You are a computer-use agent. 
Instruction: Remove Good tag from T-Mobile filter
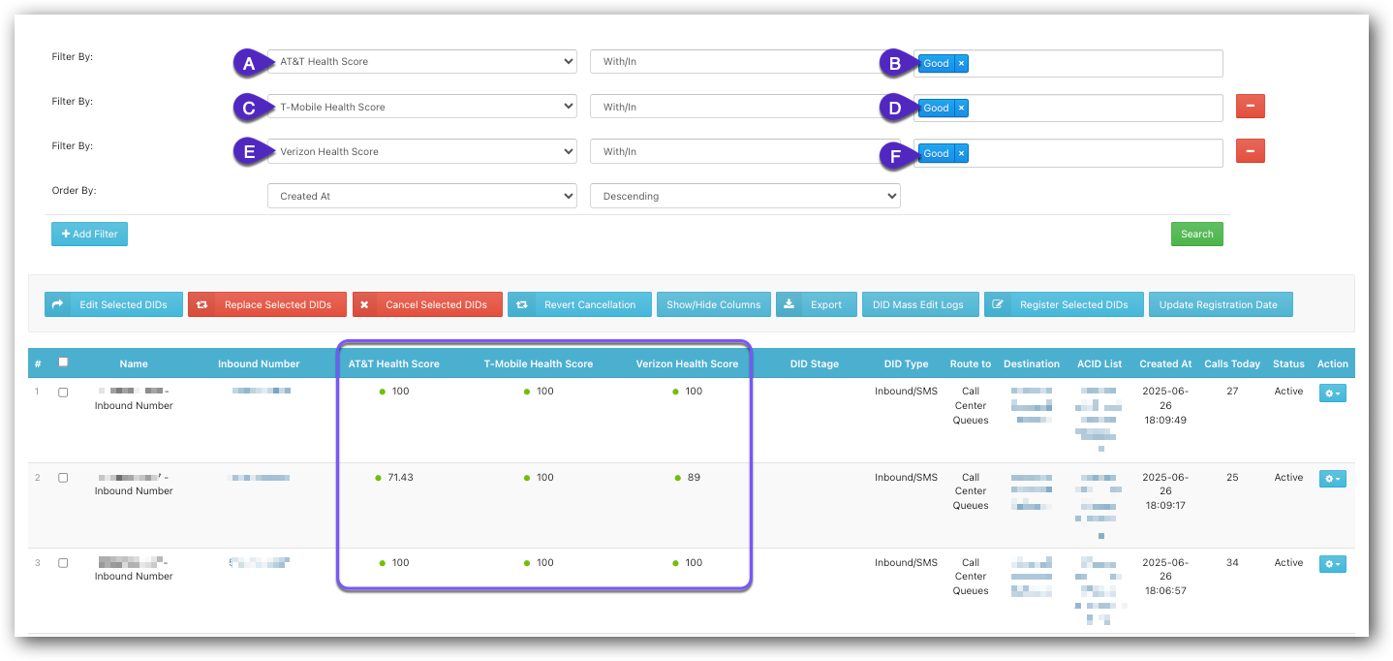click(x=961, y=108)
